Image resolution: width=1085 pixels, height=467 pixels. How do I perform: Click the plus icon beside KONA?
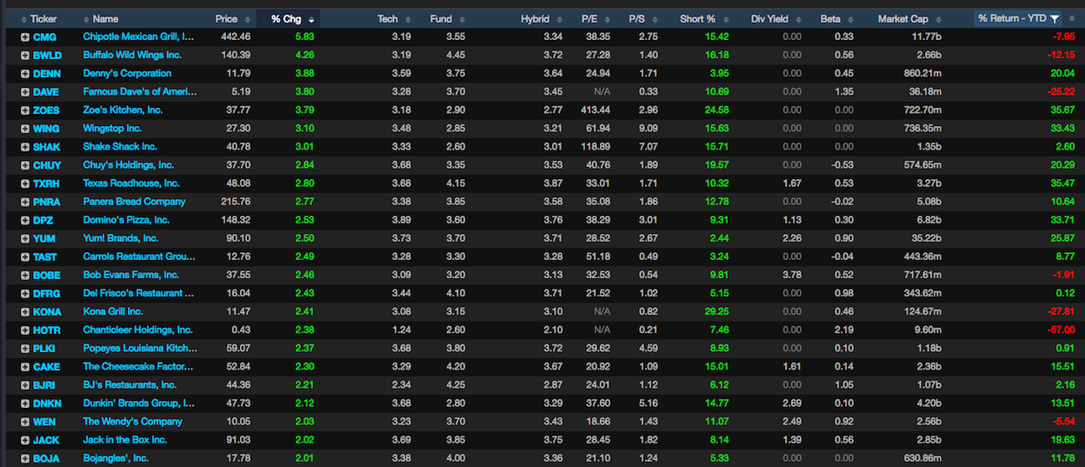tap(25, 311)
